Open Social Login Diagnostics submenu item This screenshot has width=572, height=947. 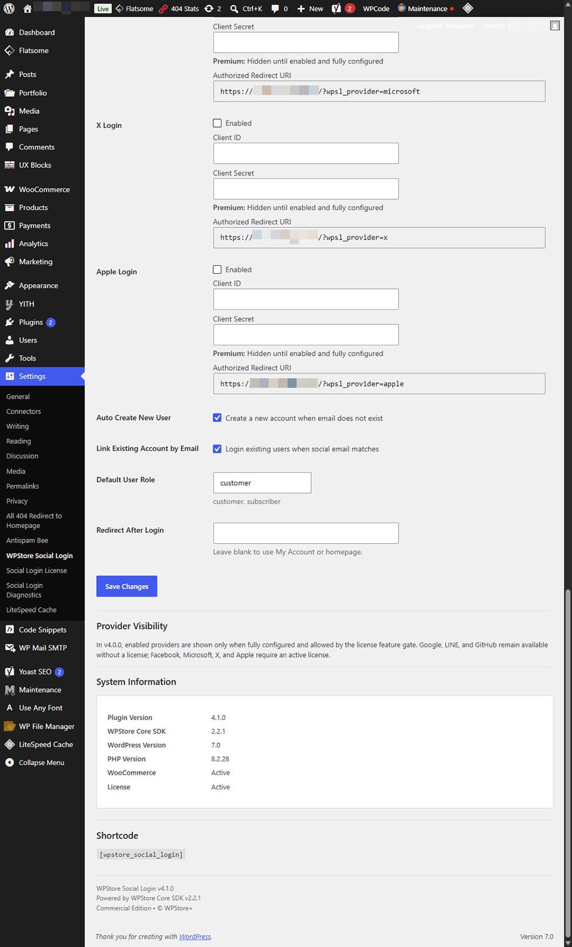click(x=25, y=590)
